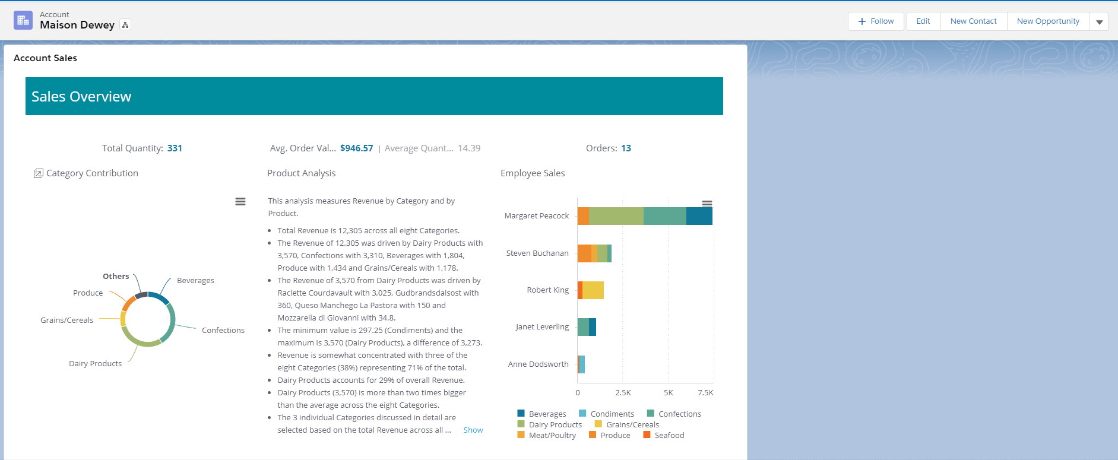Toggle Seafood legend swatch
1118x460 pixels.
coord(647,434)
